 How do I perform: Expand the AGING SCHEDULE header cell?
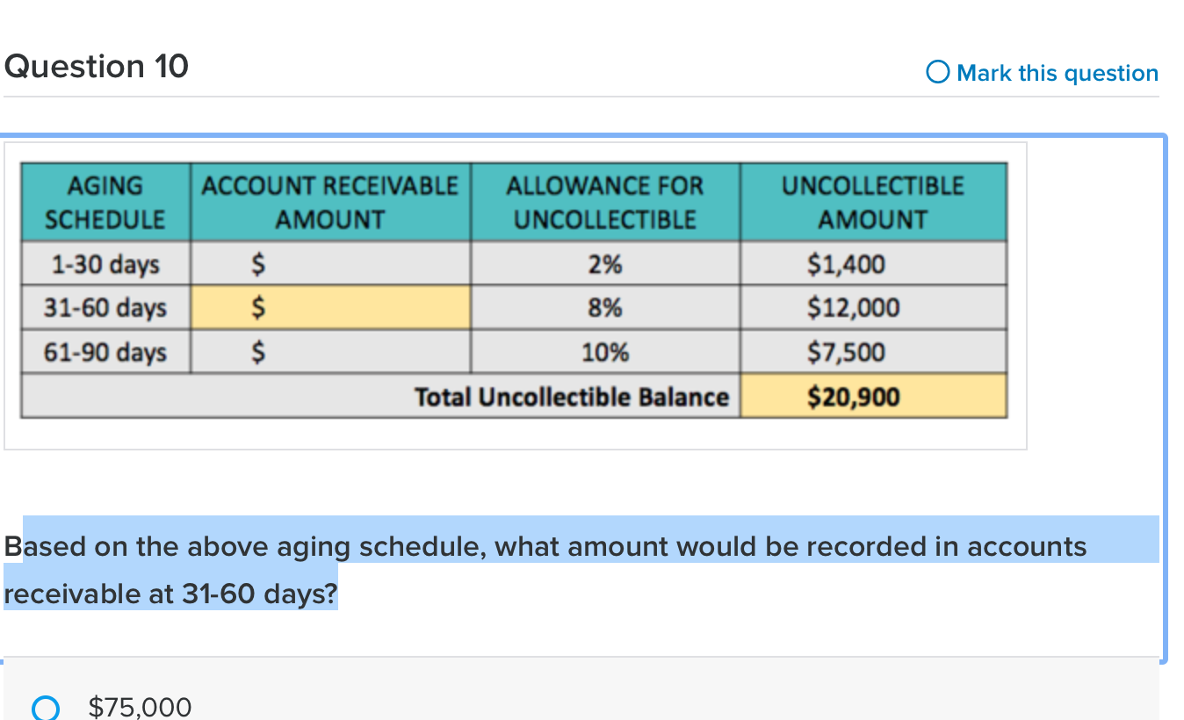coord(105,202)
